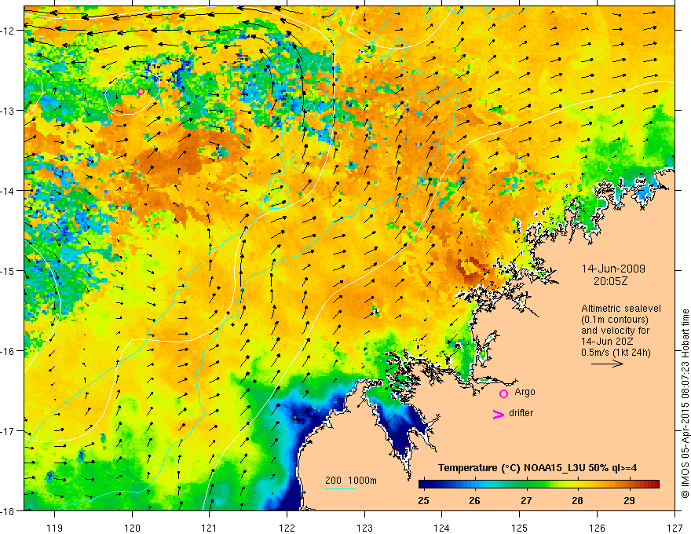
Task: Click the 'and velocity for' caption line
Action: [x=615, y=331]
